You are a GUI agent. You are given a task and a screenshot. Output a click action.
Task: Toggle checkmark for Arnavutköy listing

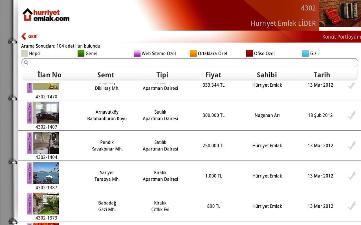(x=351, y=115)
